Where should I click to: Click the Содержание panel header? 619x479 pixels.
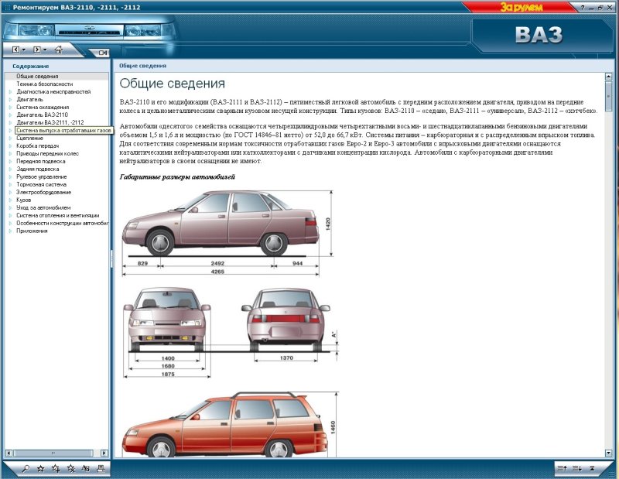(30, 66)
